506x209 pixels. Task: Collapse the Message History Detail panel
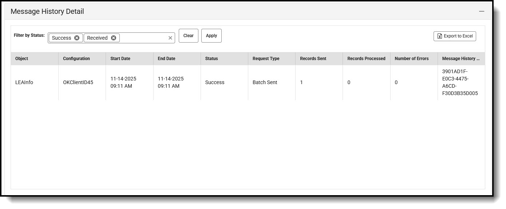tap(482, 11)
